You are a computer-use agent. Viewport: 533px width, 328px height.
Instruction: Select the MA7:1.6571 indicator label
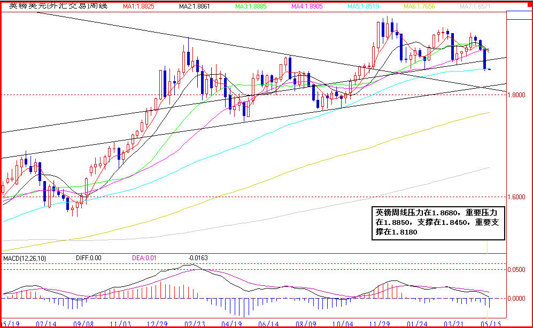(475, 6)
